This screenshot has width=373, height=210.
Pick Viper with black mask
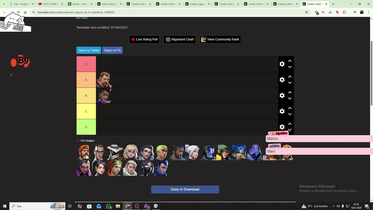(x=146, y=168)
